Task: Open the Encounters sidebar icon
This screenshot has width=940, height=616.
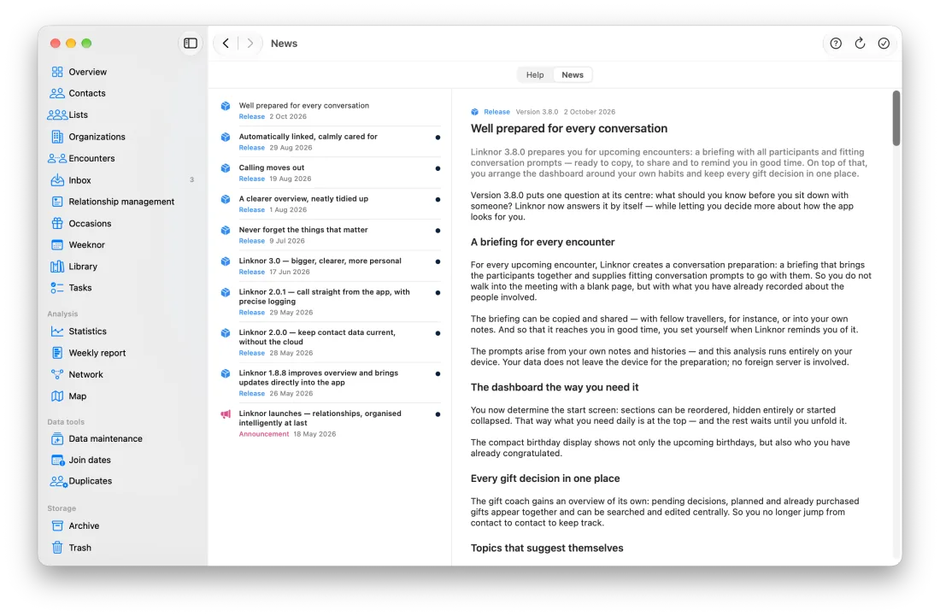Action: (x=57, y=158)
